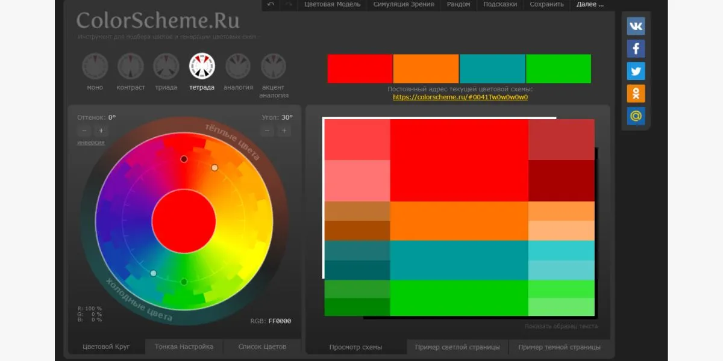Click the large green block in the preview
Screen dimensions: 723x361
(459, 298)
